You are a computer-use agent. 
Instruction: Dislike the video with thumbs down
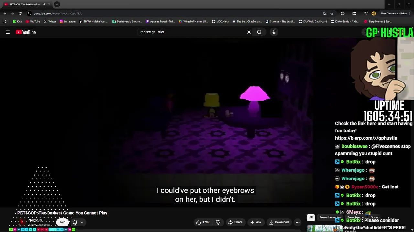pos(218,222)
